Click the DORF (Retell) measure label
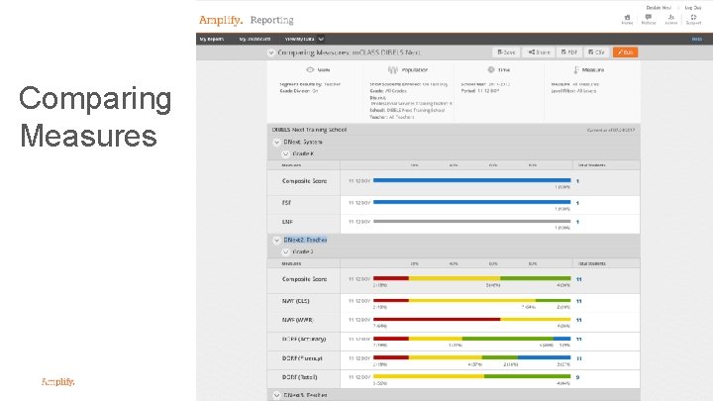Image resolution: width=713 pixels, height=401 pixels. tap(299, 377)
